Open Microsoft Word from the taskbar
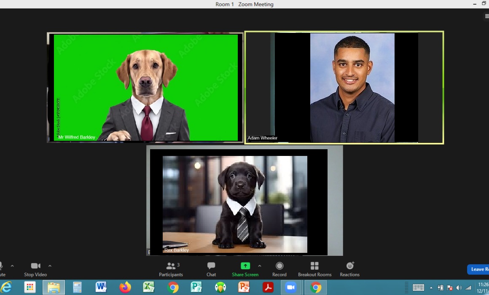The height and width of the screenshot is (295, 489). click(x=101, y=287)
